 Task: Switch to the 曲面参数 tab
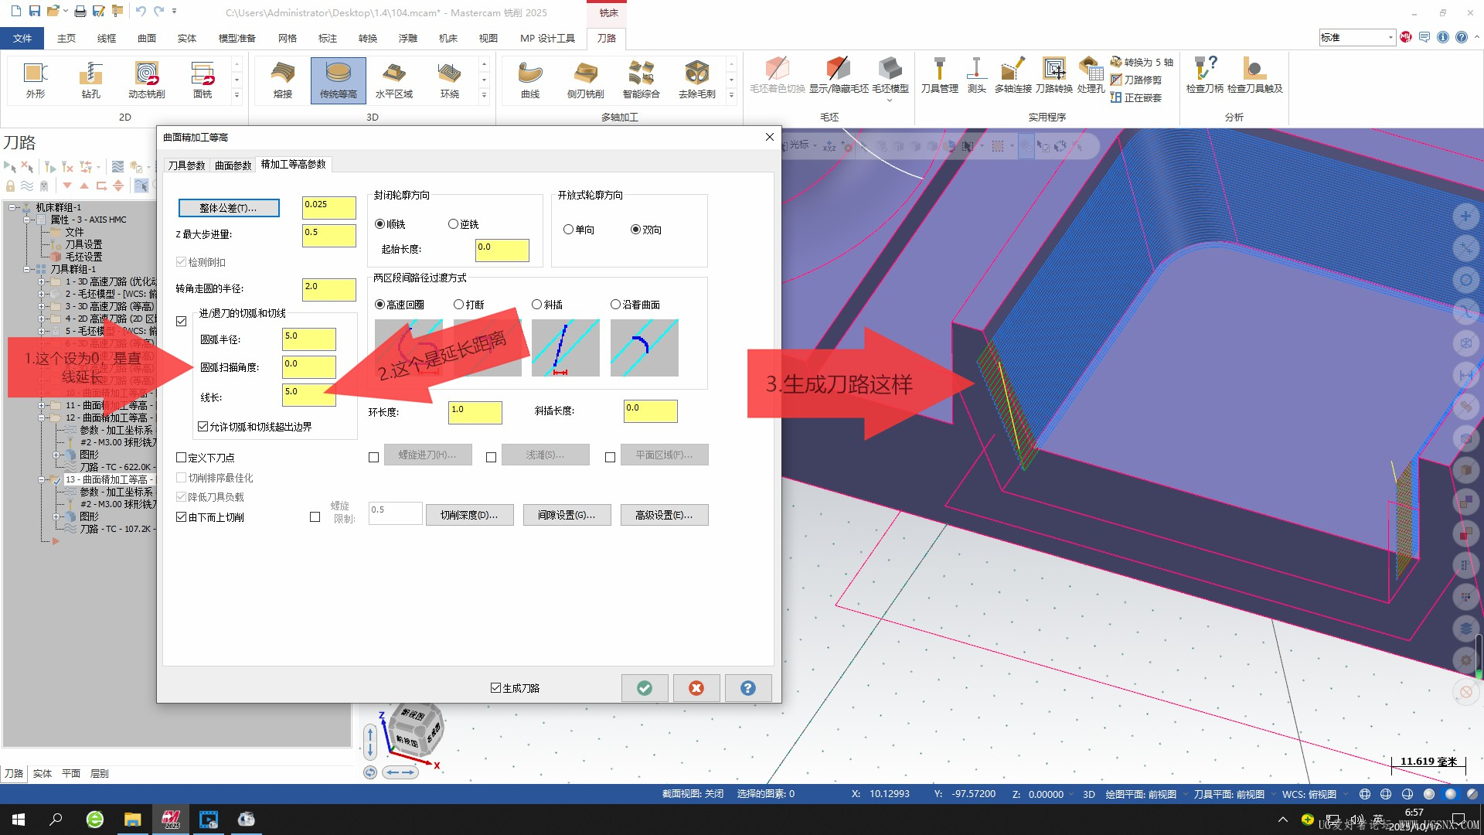pyautogui.click(x=233, y=165)
